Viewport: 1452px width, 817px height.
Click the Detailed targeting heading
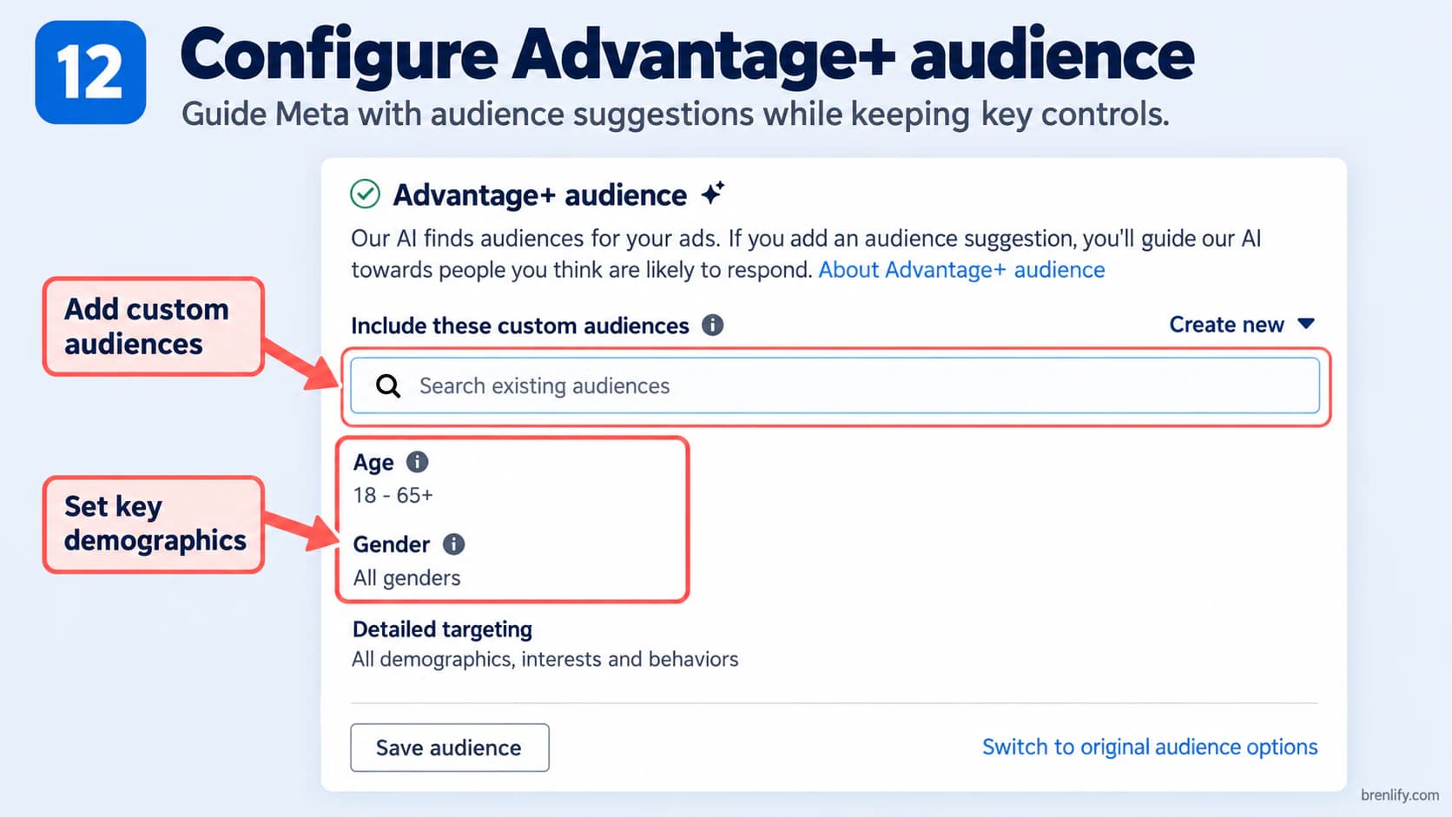coord(442,629)
